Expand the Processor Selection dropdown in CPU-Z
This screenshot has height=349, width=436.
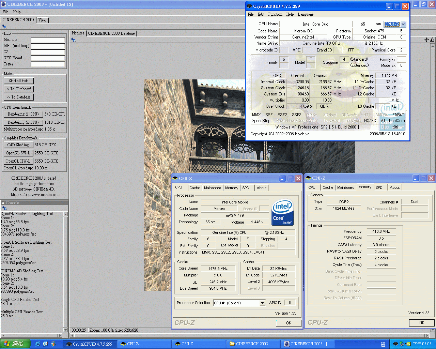point(262,303)
